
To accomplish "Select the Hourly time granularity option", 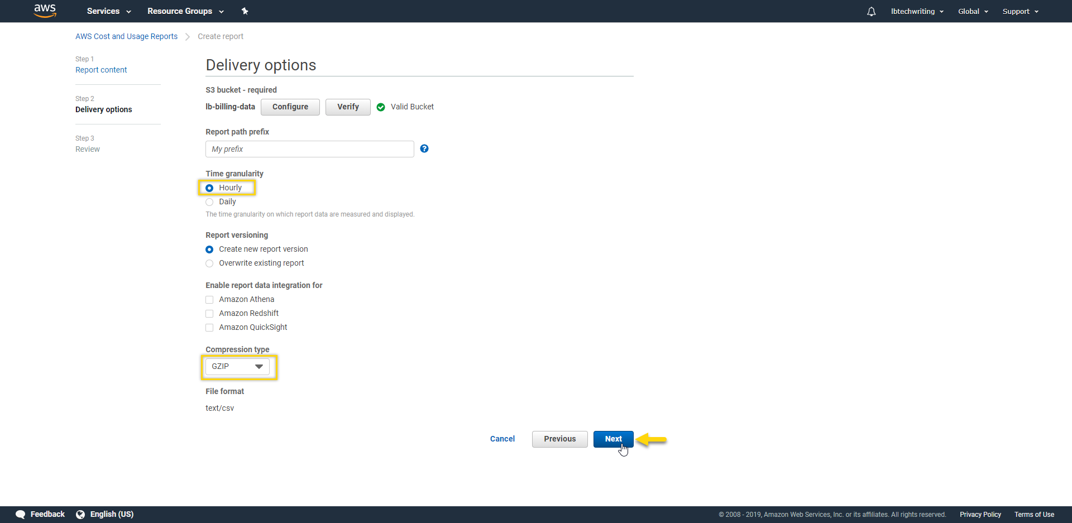I will pos(209,188).
